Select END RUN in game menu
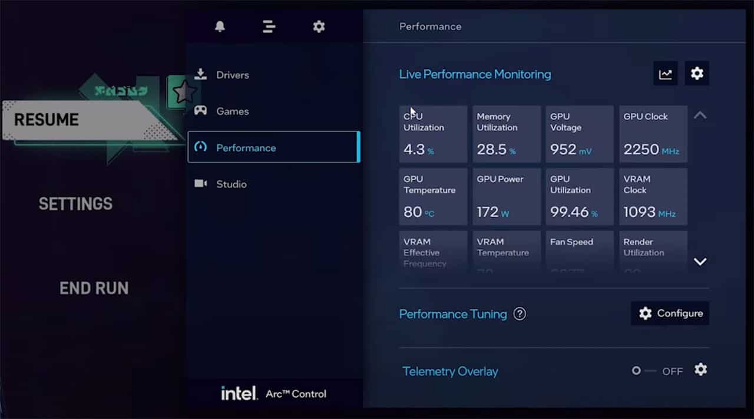Screen dimensions: 754x419 [94, 288]
